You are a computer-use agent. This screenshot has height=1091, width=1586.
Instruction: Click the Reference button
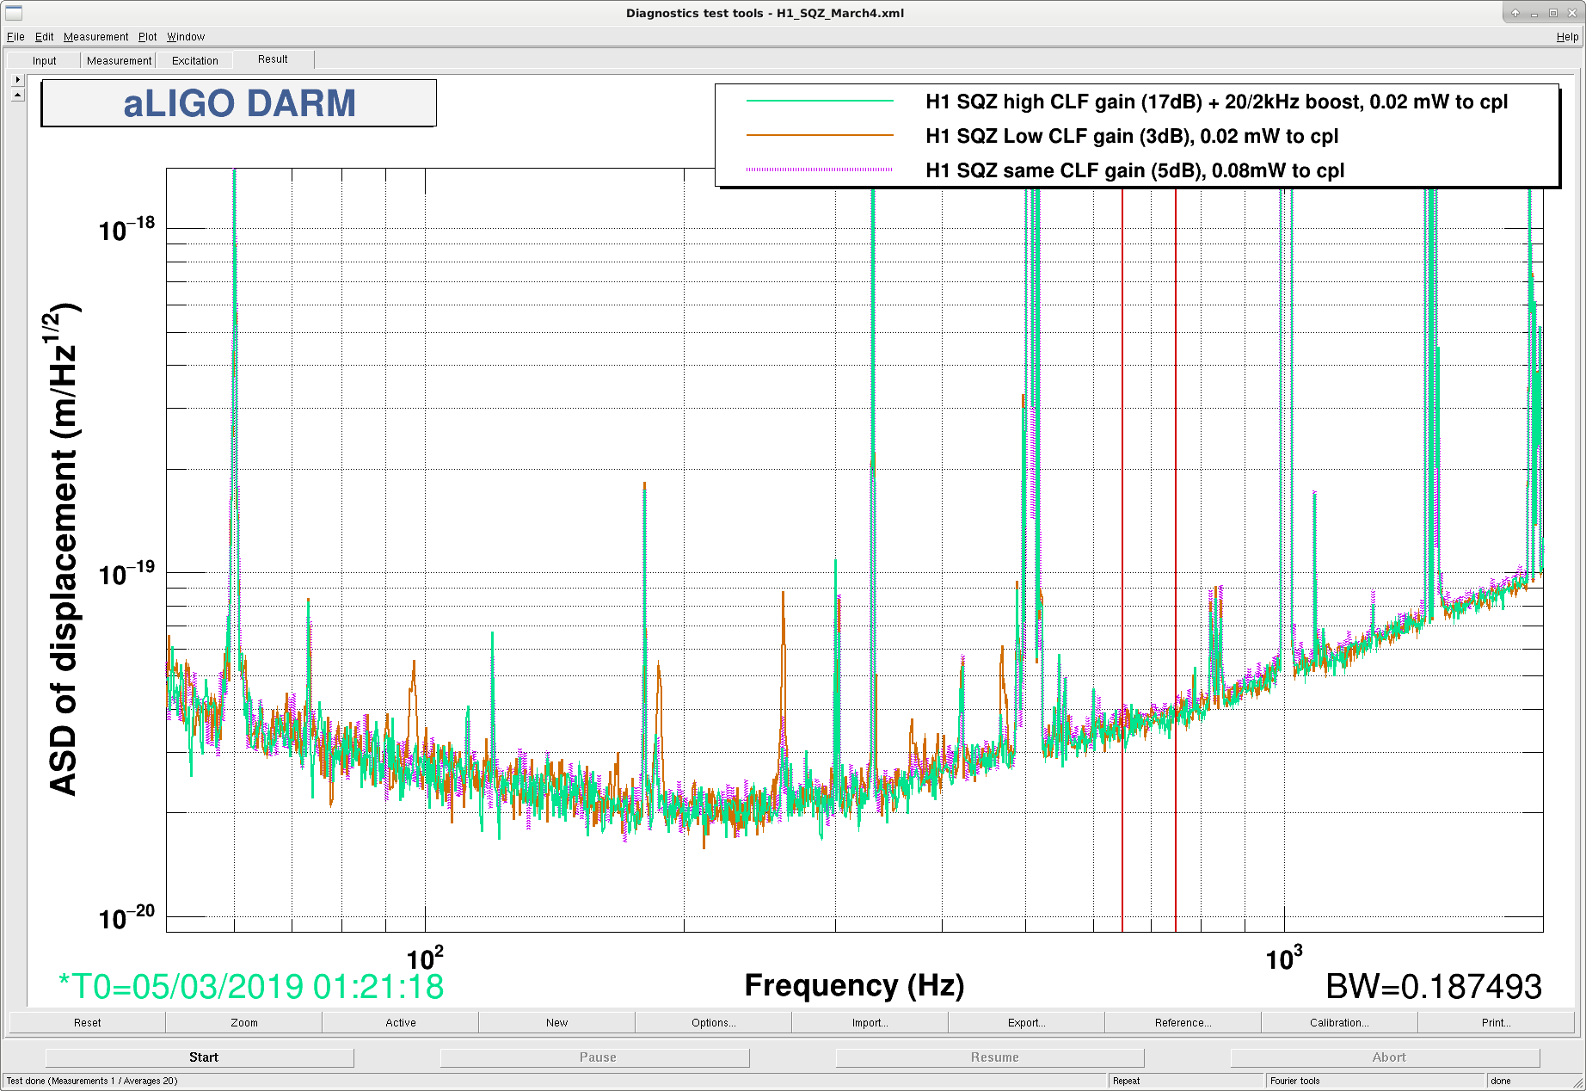click(1183, 1023)
